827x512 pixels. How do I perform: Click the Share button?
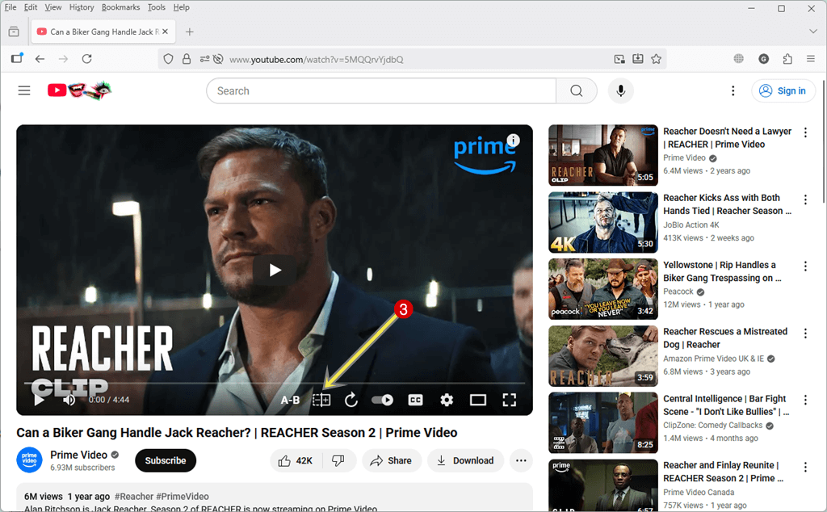pos(391,461)
